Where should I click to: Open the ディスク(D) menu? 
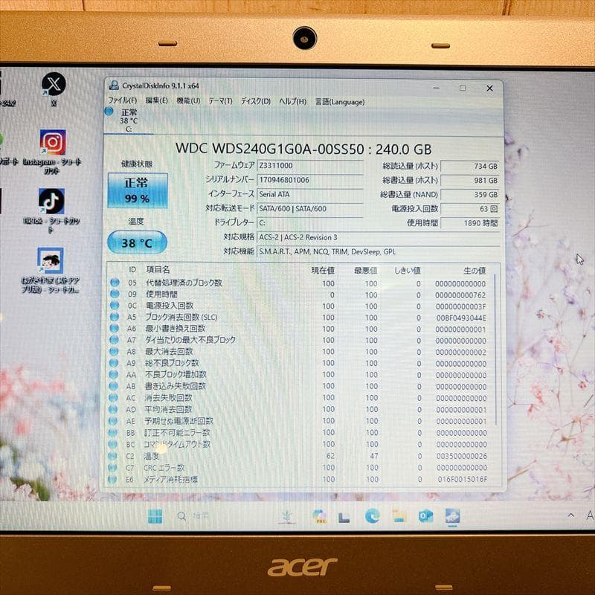(255, 101)
